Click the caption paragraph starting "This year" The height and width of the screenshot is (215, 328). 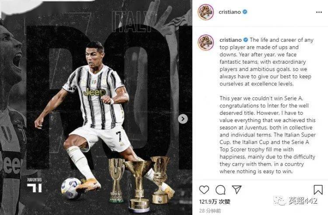[268, 135]
